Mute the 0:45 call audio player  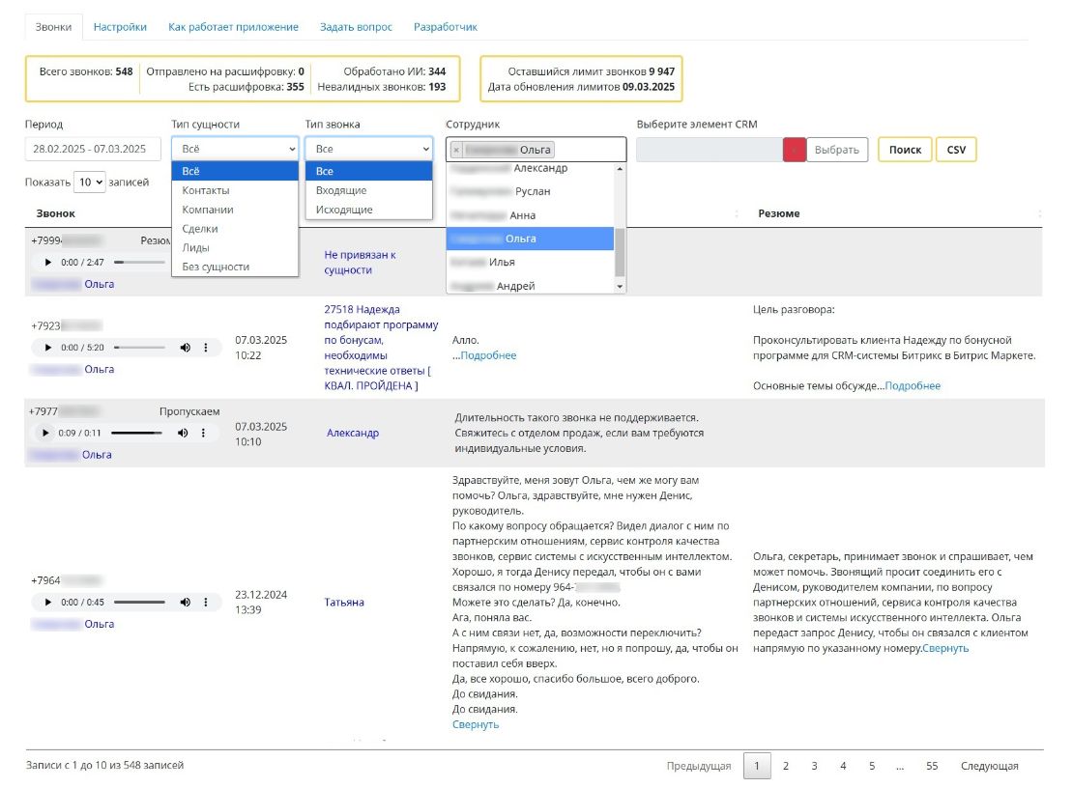point(186,603)
